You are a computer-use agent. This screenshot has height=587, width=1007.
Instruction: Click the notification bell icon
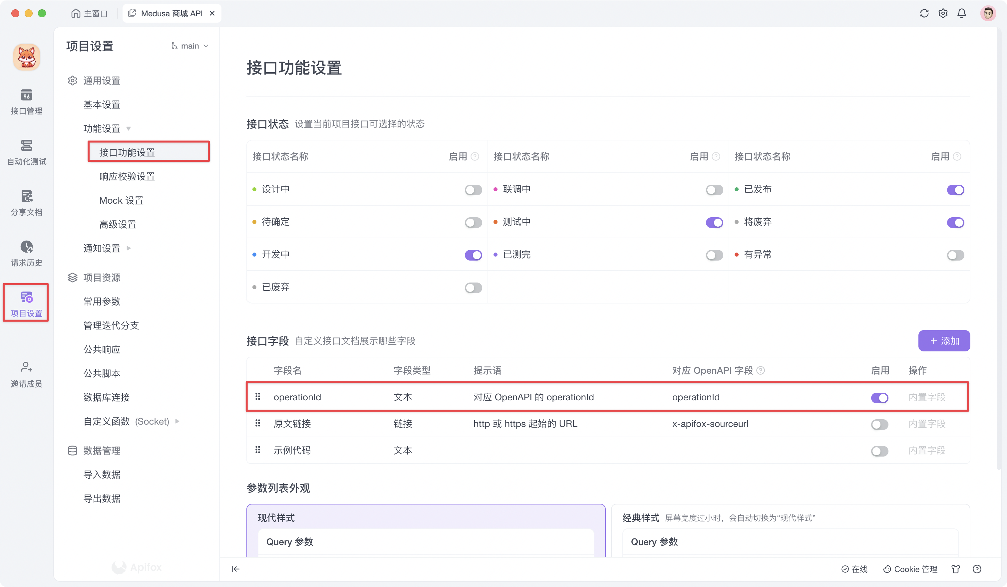tap(961, 13)
